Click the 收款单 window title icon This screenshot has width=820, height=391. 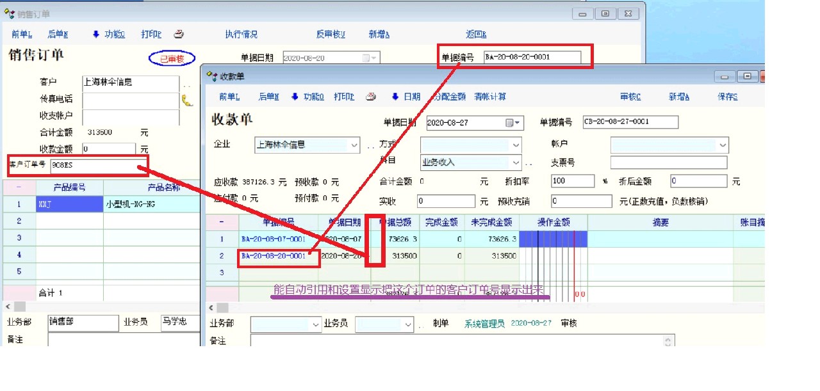[x=211, y=77]
